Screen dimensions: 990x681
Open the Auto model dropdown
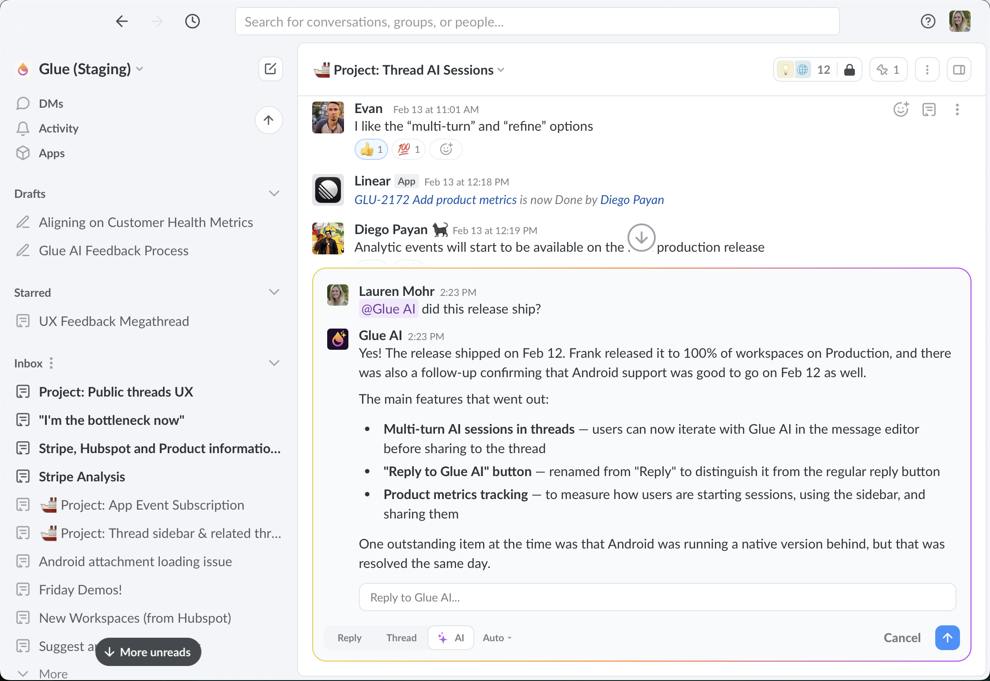tap(497, 638)
